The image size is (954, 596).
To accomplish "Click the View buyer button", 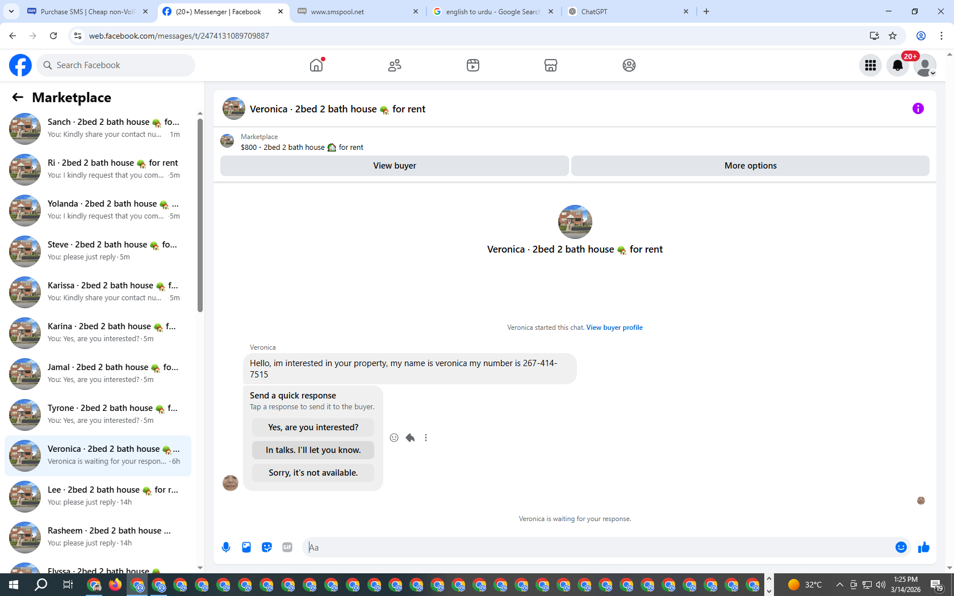I will [x=395, y=166].
